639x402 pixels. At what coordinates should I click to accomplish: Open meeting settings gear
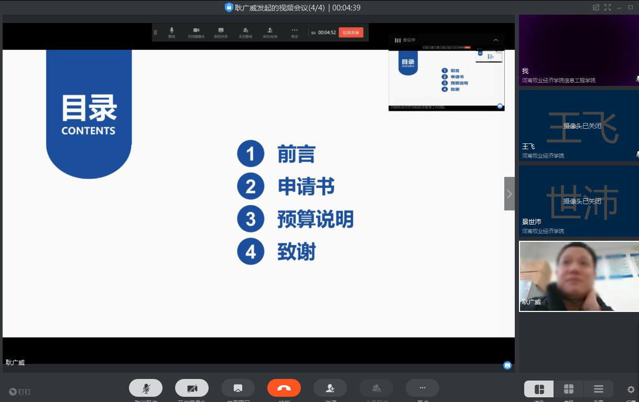[x=631, y=389]
